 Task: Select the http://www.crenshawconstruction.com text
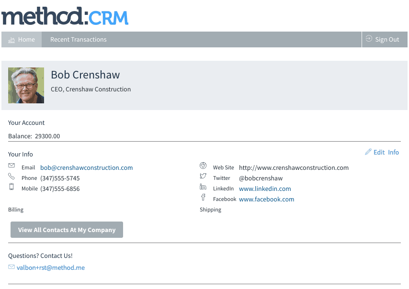[294, 167]
